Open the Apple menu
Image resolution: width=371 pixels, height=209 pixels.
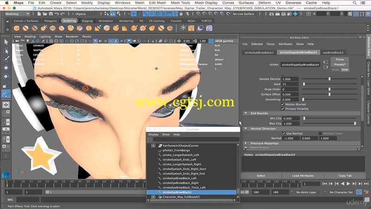tap(7, 3)
